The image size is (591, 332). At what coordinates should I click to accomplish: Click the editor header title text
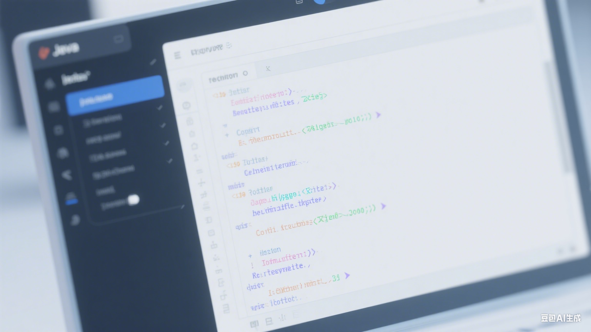click(207, 50)
